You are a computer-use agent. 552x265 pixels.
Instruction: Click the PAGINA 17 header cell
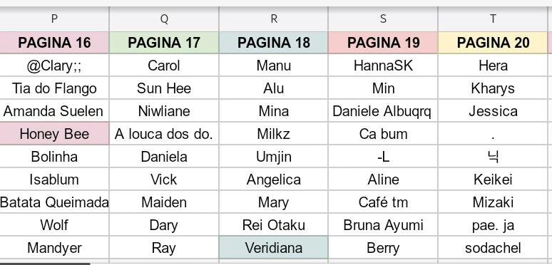point(164,43)
